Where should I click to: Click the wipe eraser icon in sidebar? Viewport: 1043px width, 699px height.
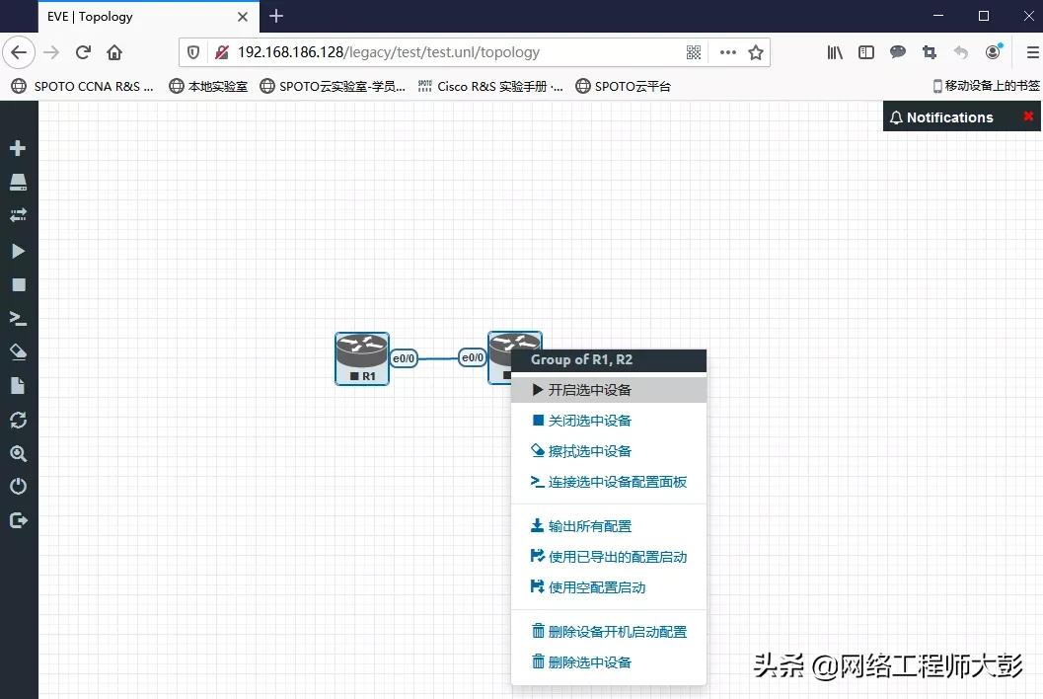point(18,350)
